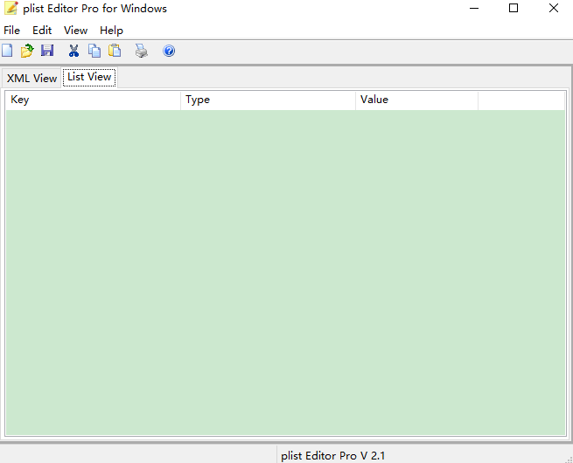
Task: Open help with blue question icon
Action: coord(169,51)
